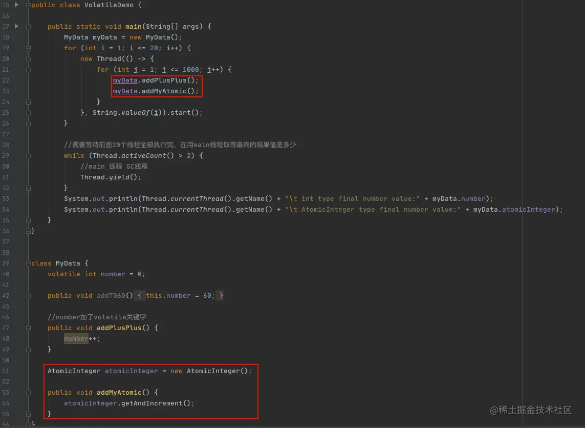Click fold end marker on line 49
The width and height of the screenshot is (585, 428).
click(28, 350)
